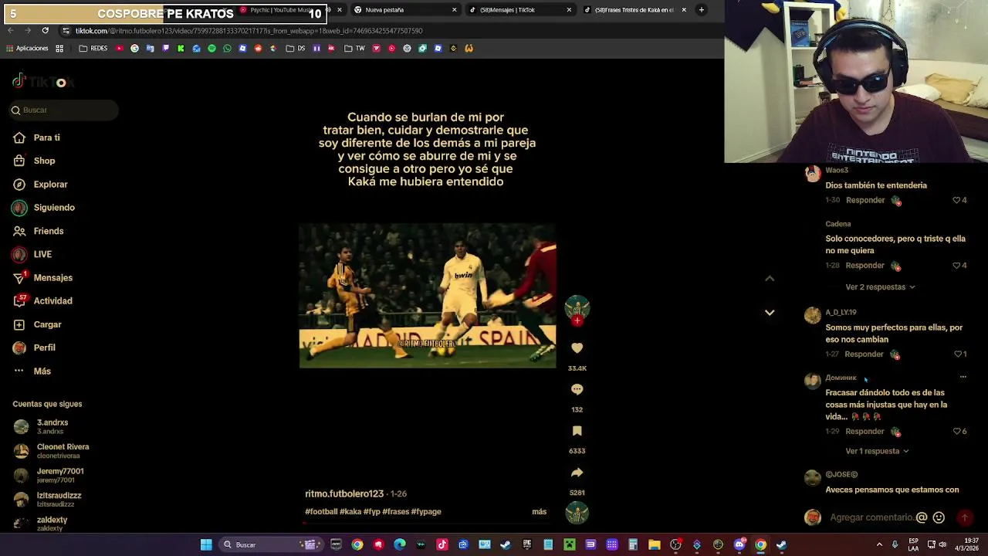Screen dimensions: 988x556
Task: Switch to the Nueva pestaña tab
Action: point(405,10)
